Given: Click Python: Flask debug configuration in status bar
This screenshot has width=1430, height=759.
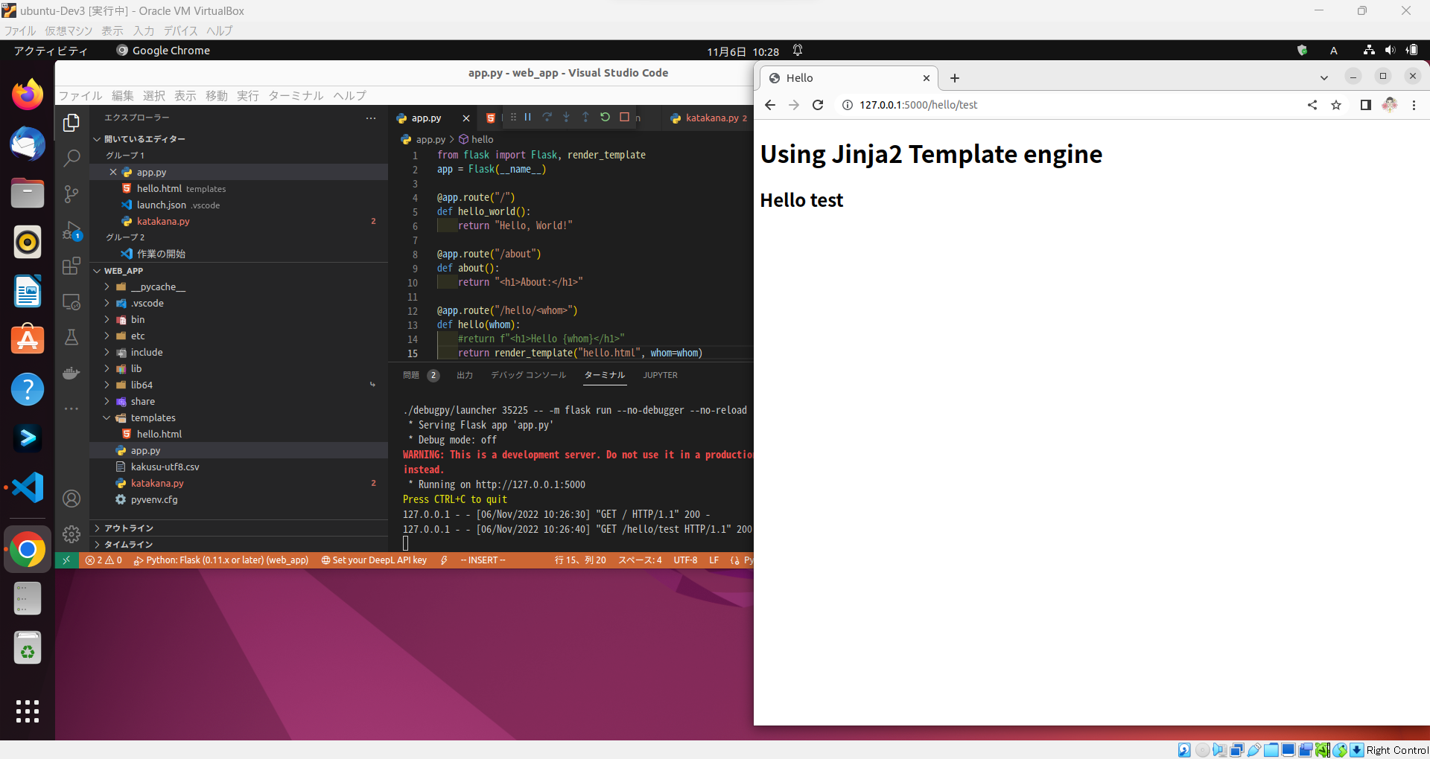Looking at the screenshot, I should [221, 560].
